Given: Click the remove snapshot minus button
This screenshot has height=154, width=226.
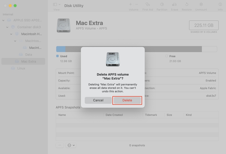Looking at the screenshot, I should (x=60, y=145).
